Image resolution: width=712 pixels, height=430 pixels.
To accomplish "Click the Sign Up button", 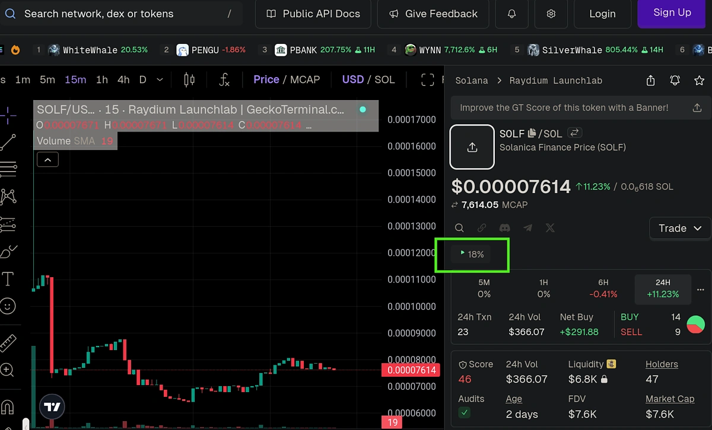I will pos(671,12).
